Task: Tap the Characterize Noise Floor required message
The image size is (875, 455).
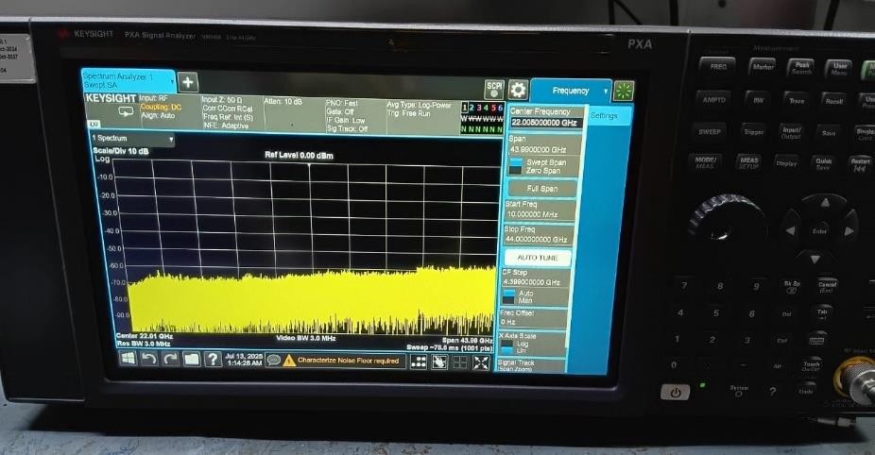Action: point(349,361)
